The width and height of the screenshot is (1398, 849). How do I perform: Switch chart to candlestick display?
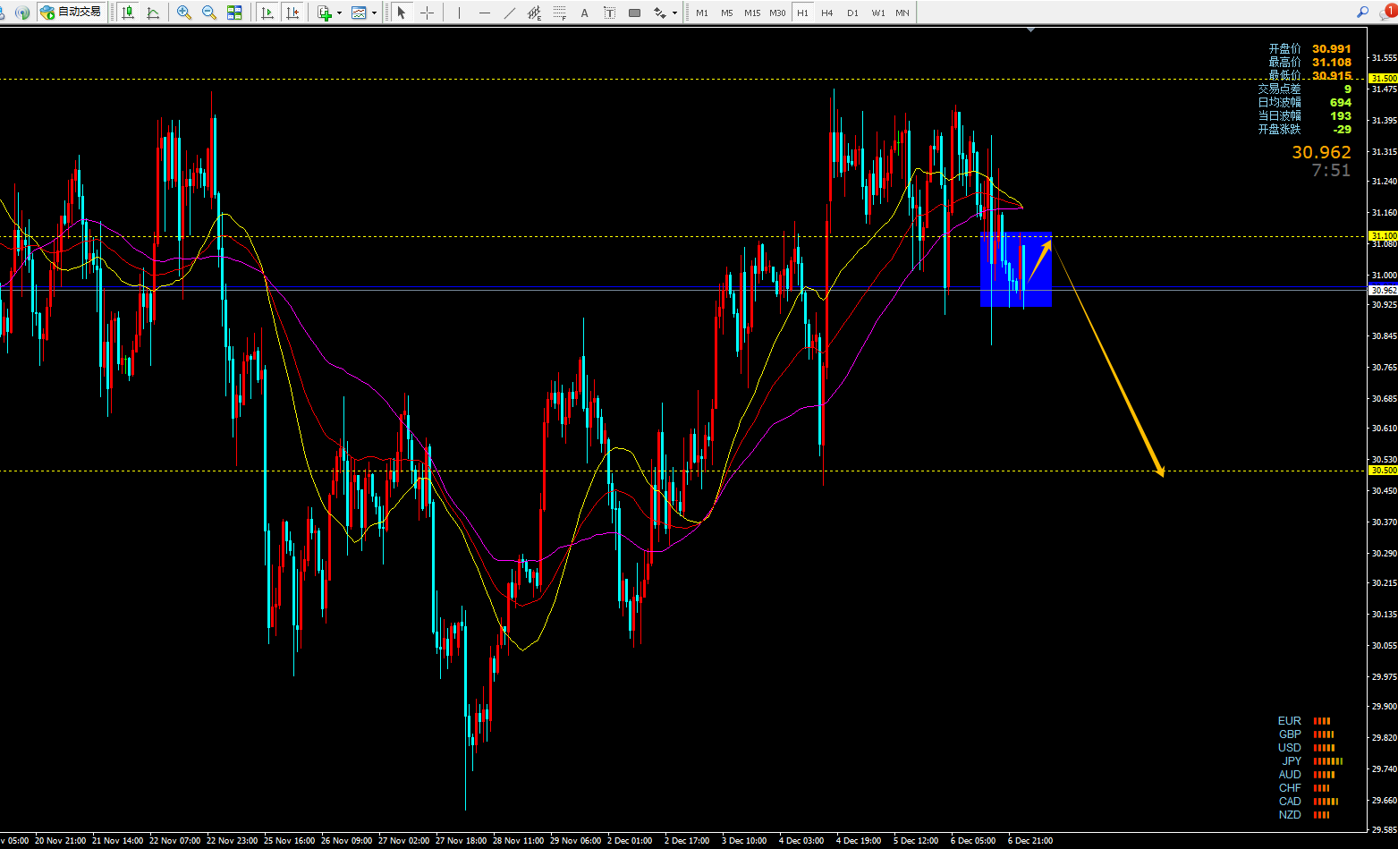click(128, 13)
